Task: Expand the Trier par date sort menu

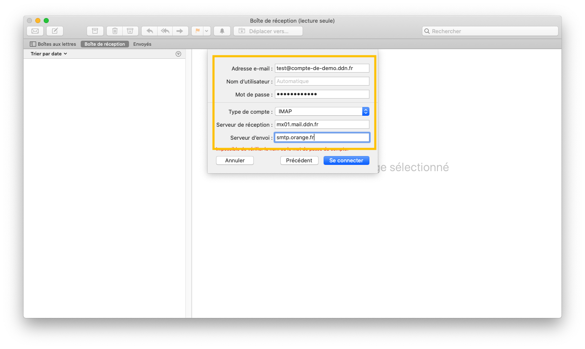Action: pyautogui.click(x=49, y=54)
